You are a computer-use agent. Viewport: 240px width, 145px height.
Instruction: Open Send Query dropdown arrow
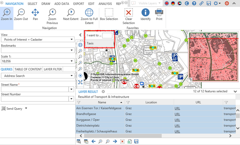click(x=26, y=108)
